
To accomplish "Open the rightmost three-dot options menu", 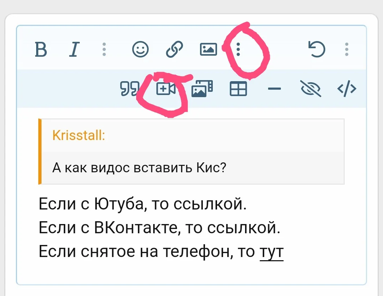I will 346,50.
